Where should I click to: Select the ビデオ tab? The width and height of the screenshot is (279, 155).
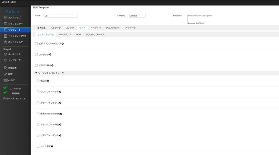click(x=82, y=28)
